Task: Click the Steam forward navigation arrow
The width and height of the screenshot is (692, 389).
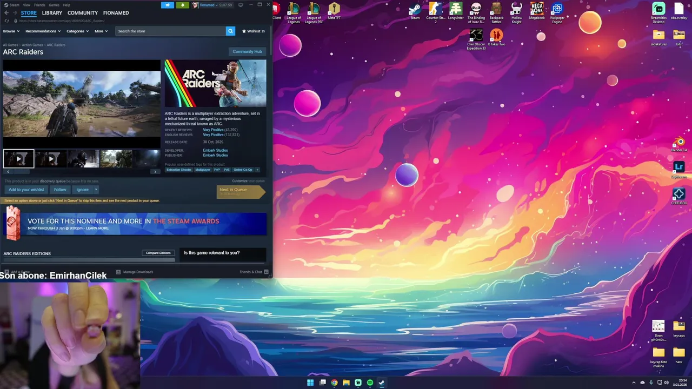Action: [15, 13]
